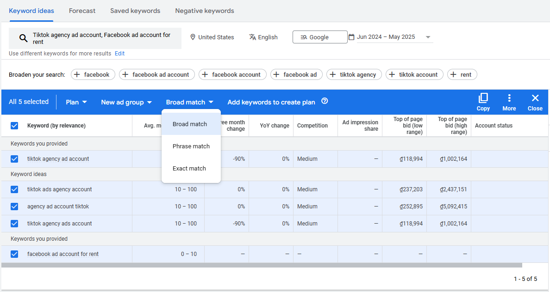Click the keyword search input box

95,38
